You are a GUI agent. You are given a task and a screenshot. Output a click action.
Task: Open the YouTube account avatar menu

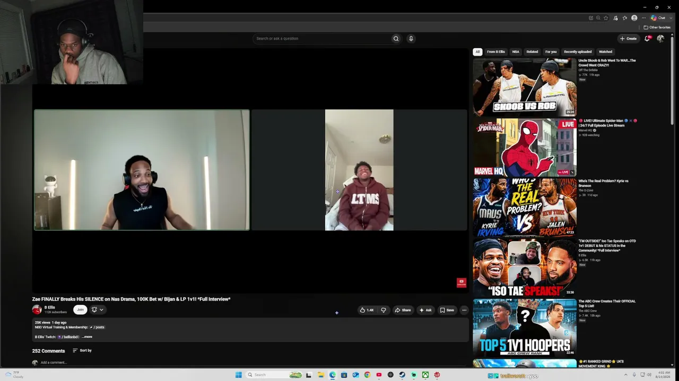(660, 39)
